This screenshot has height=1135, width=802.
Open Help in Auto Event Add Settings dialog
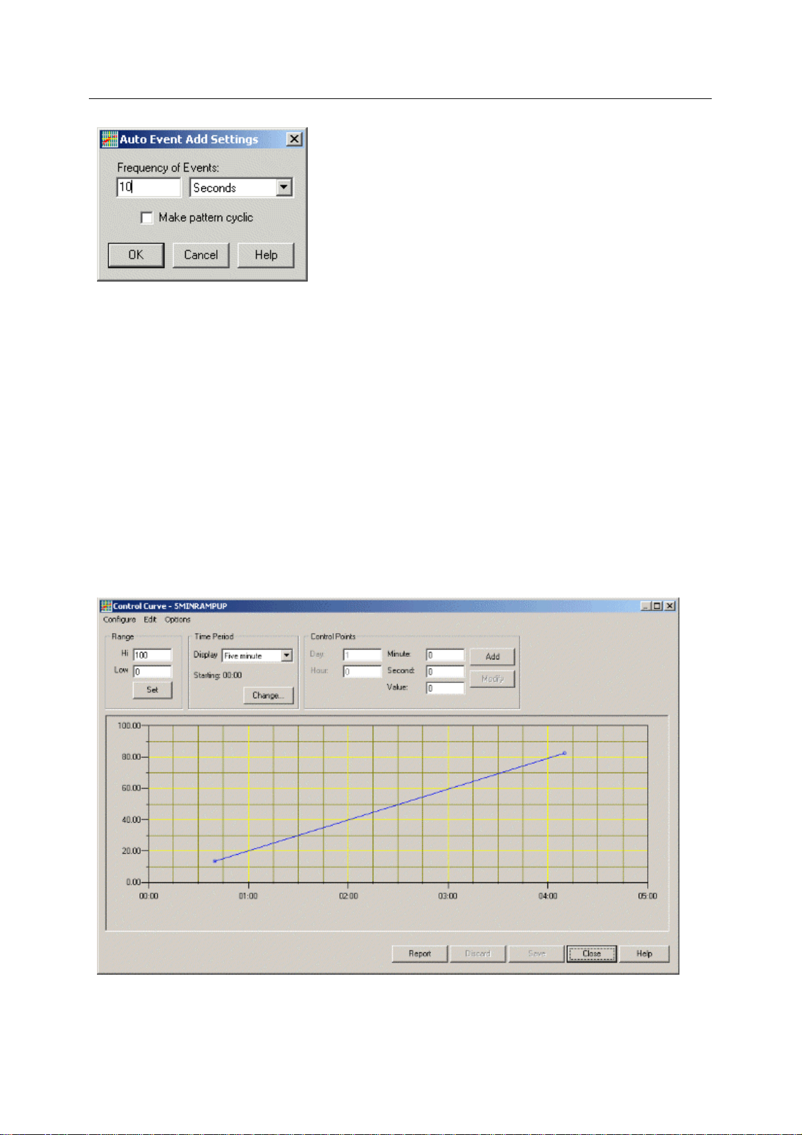266,255
